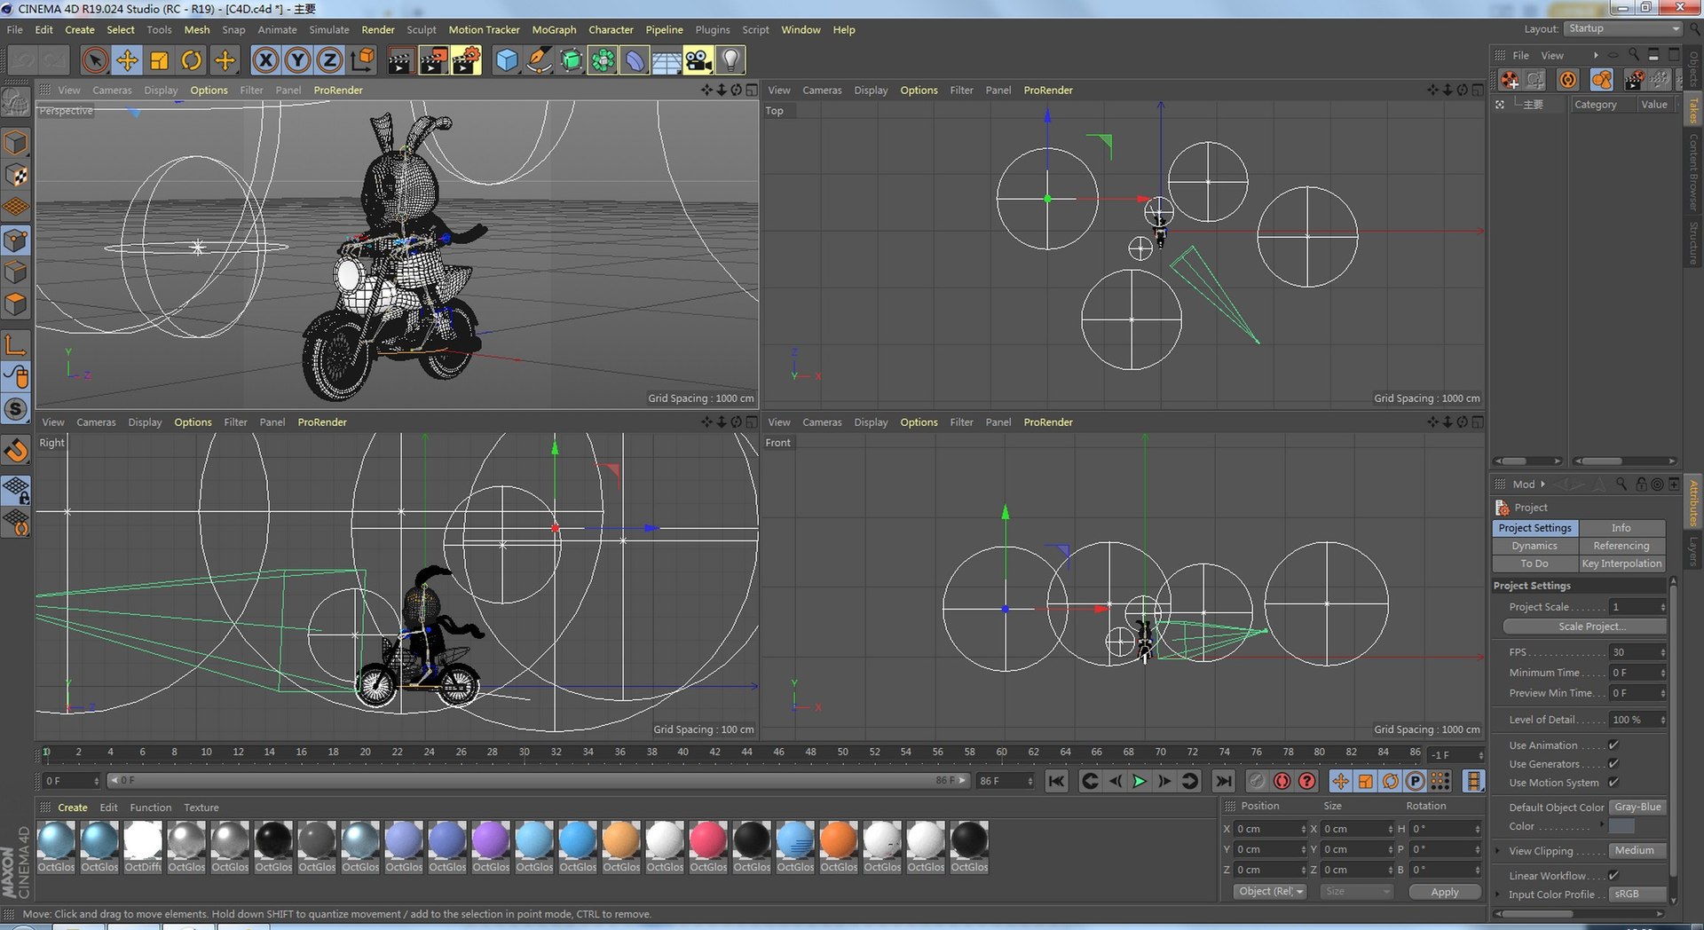This screenshot has height=930, width=1704.
Task: Click the FPS value stepper arrows
Action: click(1662, 652)
